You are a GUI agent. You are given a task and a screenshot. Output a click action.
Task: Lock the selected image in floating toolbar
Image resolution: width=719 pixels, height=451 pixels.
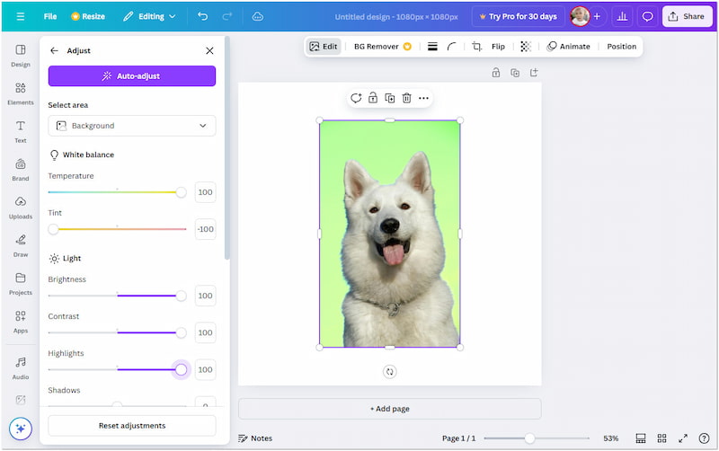point(372,98)
